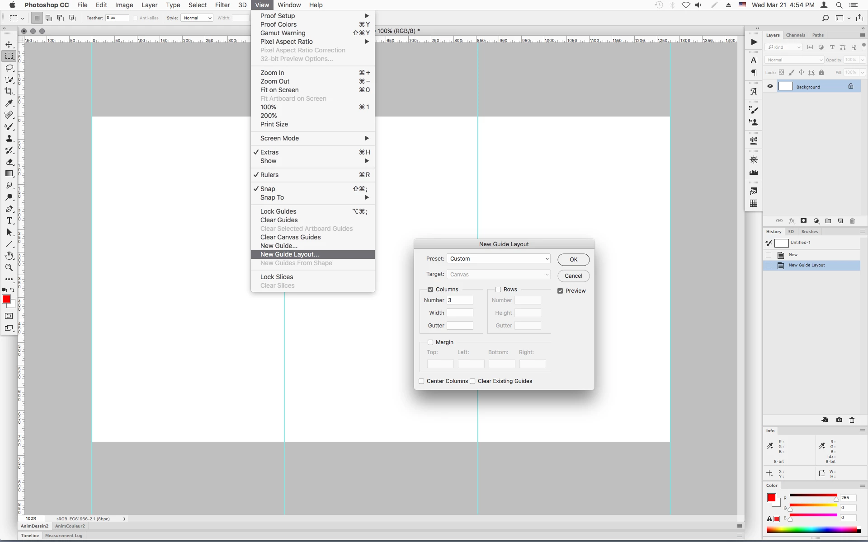Screen dimensions: 868x542
Task: Select the Eraser tool
Action: (x=9, y=162)
